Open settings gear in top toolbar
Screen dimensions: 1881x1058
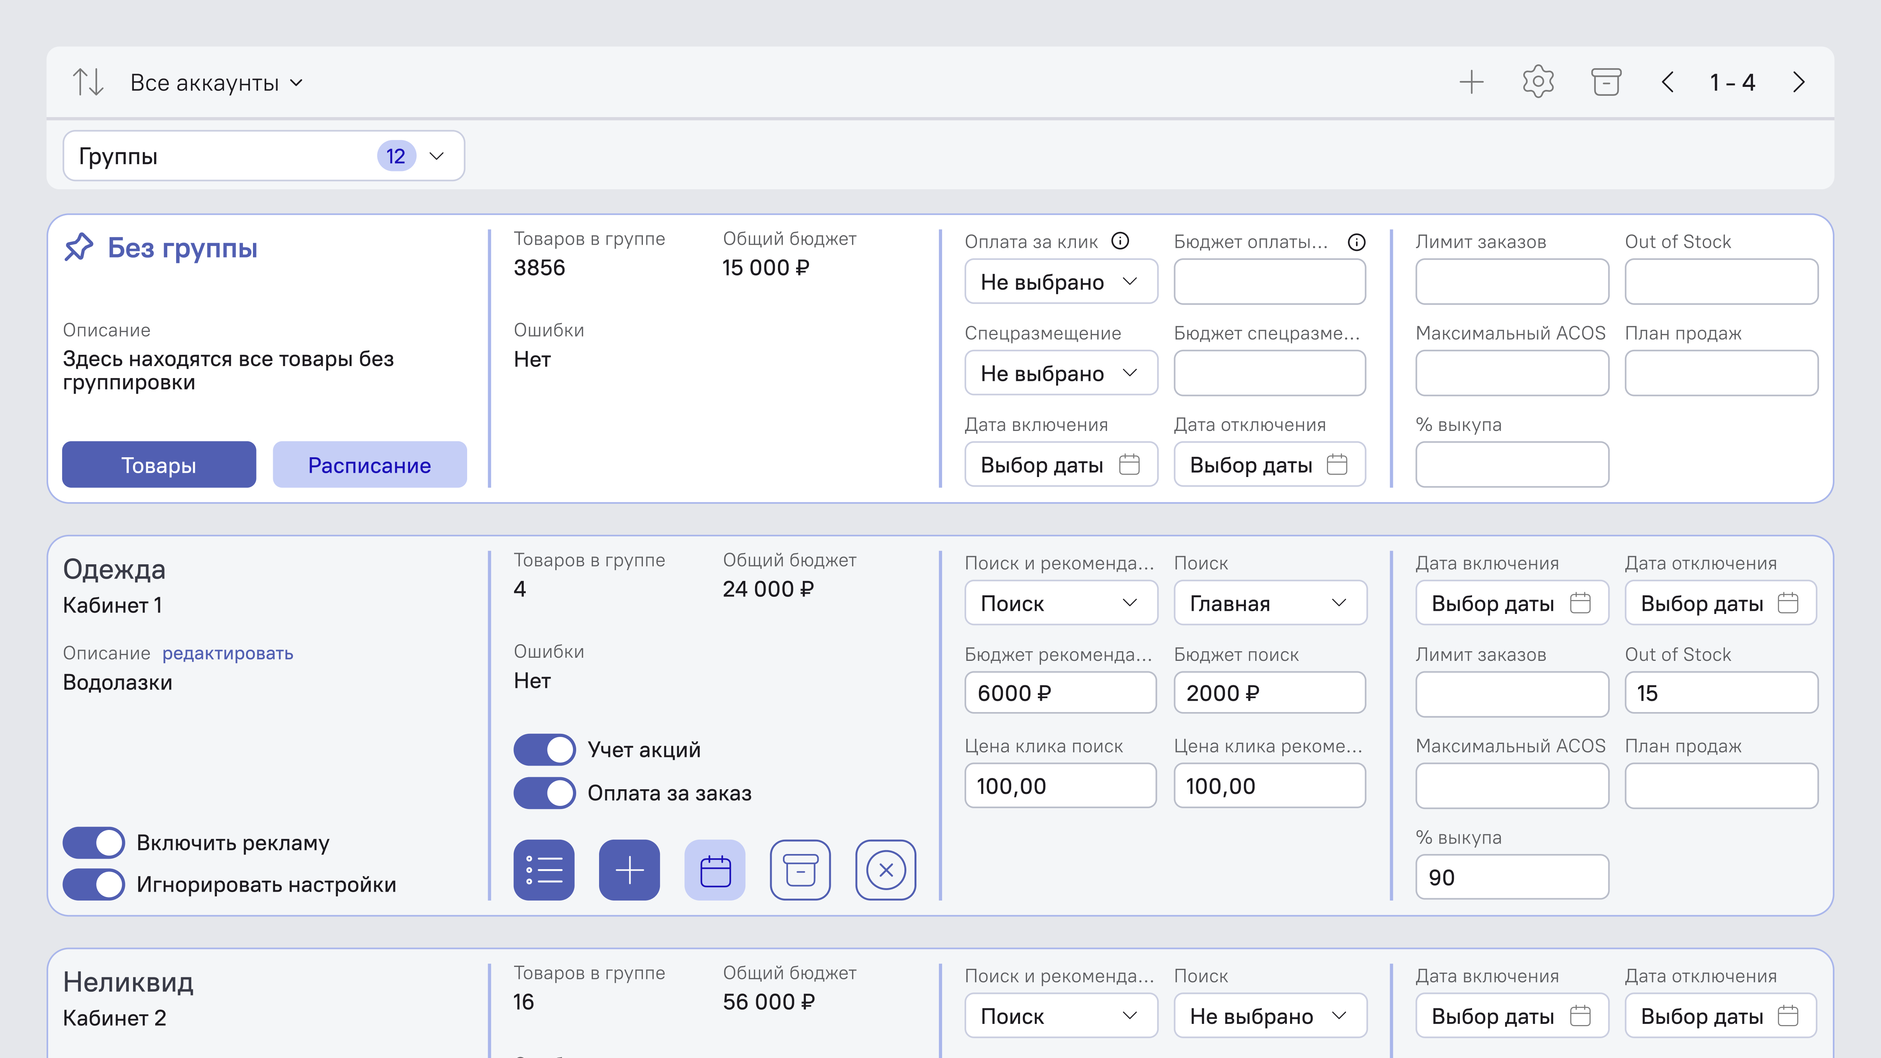coord(1538,82)
